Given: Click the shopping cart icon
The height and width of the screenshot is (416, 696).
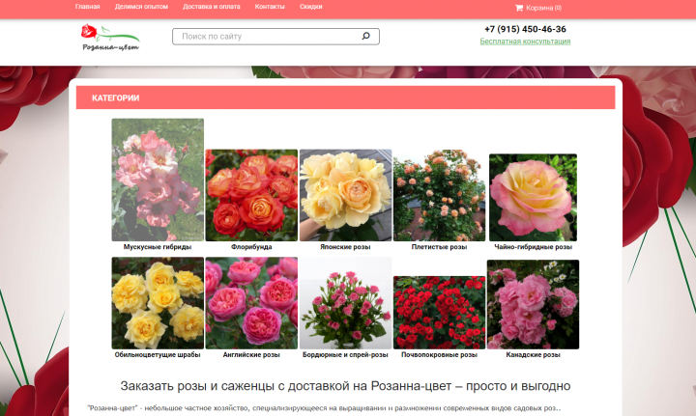Looking at the screenshot, I should [x=519, y=8].
